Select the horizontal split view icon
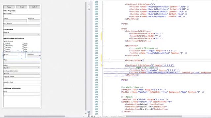Viewport: 211px width, 118px height. point(89,114)
